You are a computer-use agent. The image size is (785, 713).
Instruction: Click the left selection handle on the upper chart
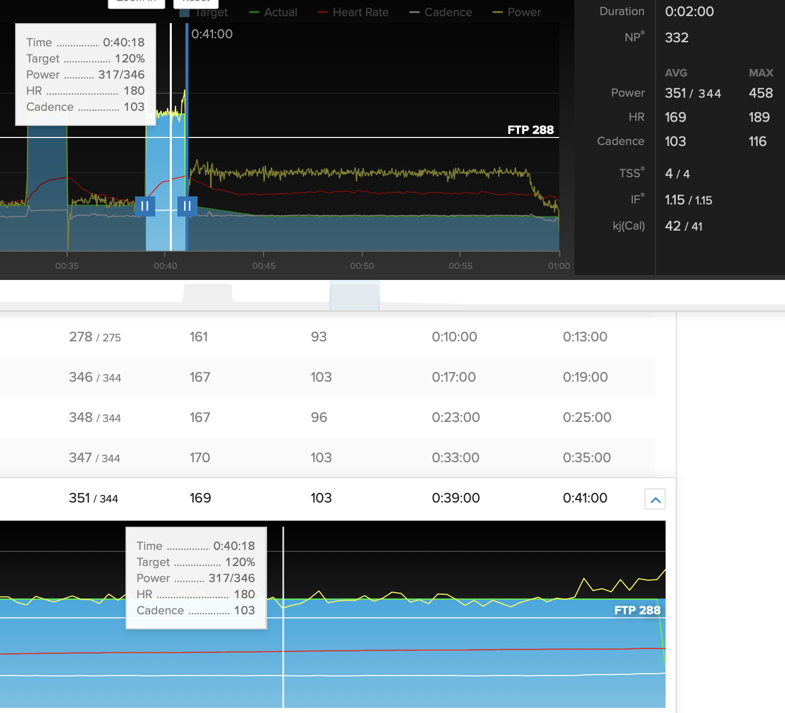coord(145,206)
